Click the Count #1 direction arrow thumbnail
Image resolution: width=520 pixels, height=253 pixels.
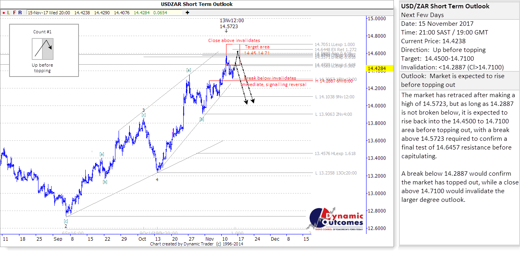pos(42,49)
